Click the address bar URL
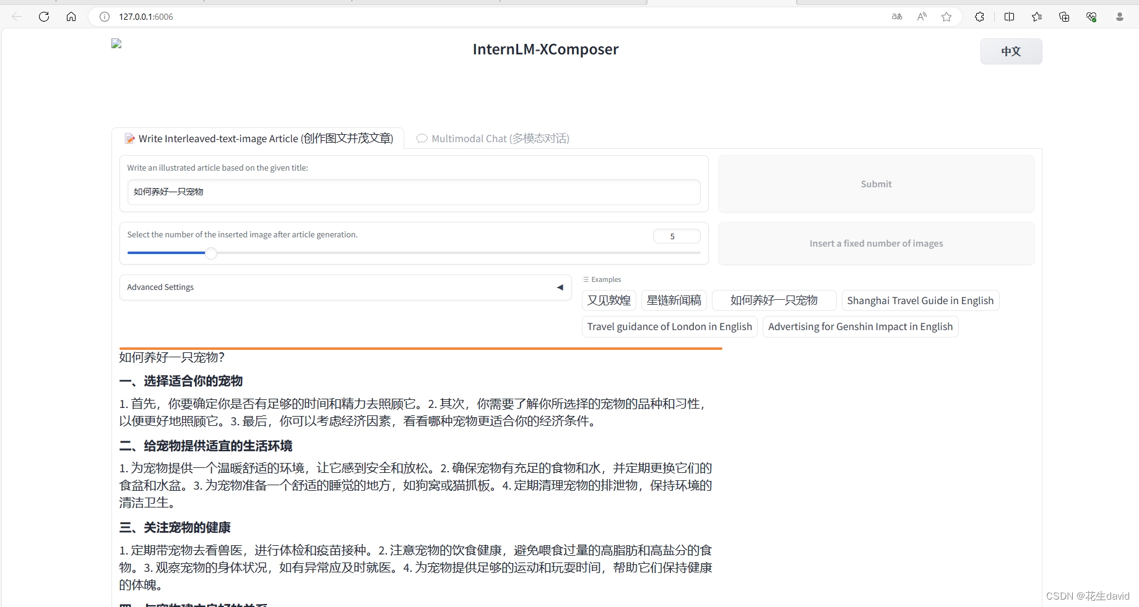This screenshot has width=1139, height=607. pos(146,17)
